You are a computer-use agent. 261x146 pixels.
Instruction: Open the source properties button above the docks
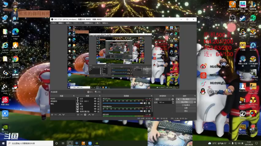pyautogui.click(x=90, y=92)
